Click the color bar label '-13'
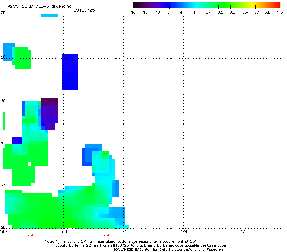 [144, 12]
